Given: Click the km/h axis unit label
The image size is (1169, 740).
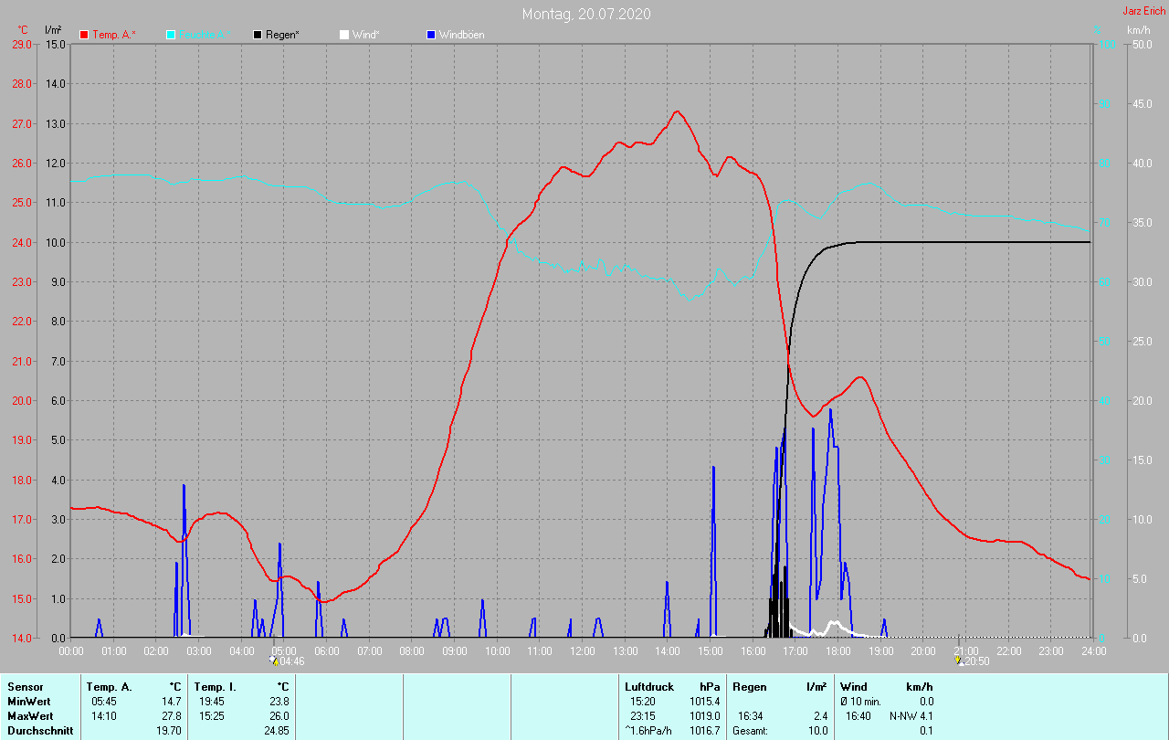Looking at the screenshot, I should (1139, 30).
